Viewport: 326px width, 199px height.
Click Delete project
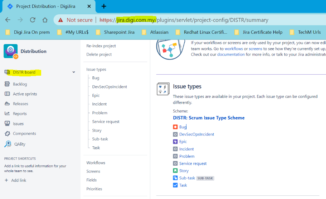coord(99,55)
